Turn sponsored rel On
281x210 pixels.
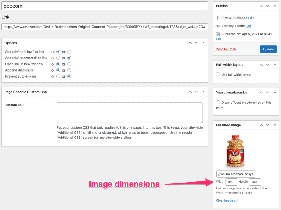pyautogui.click(x=58, y=58)
